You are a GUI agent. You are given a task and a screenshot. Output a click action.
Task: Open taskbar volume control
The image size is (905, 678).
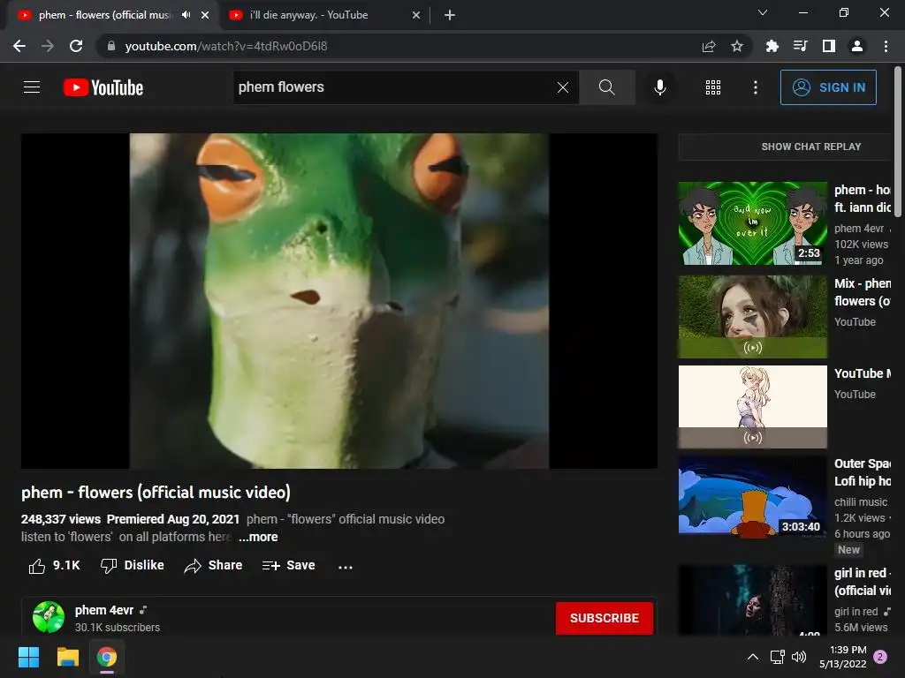click(799, 657)
